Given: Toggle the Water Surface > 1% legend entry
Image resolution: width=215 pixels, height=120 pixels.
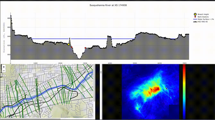Looking at the screenshot, I should 203,19.
